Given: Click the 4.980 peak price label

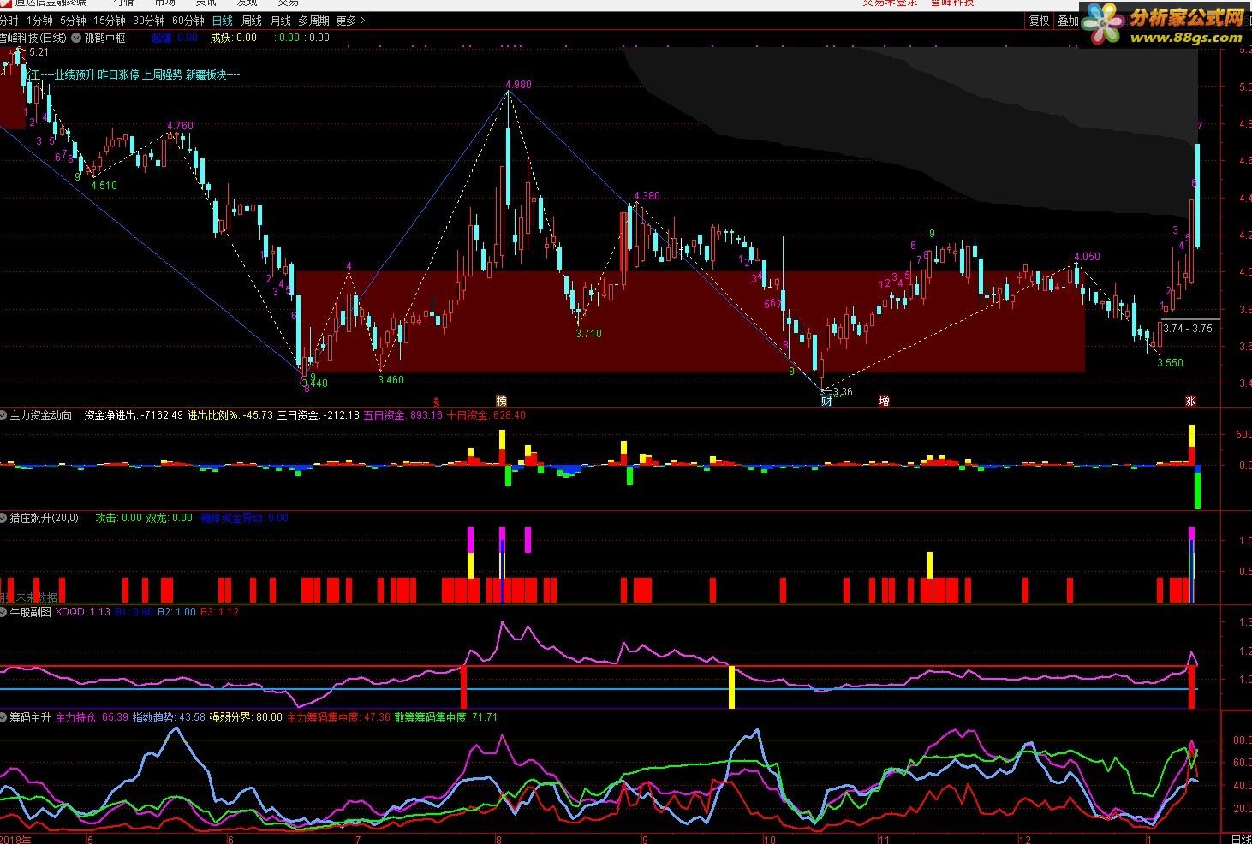Looking at the screenshot, I should [x=518, y=85].
